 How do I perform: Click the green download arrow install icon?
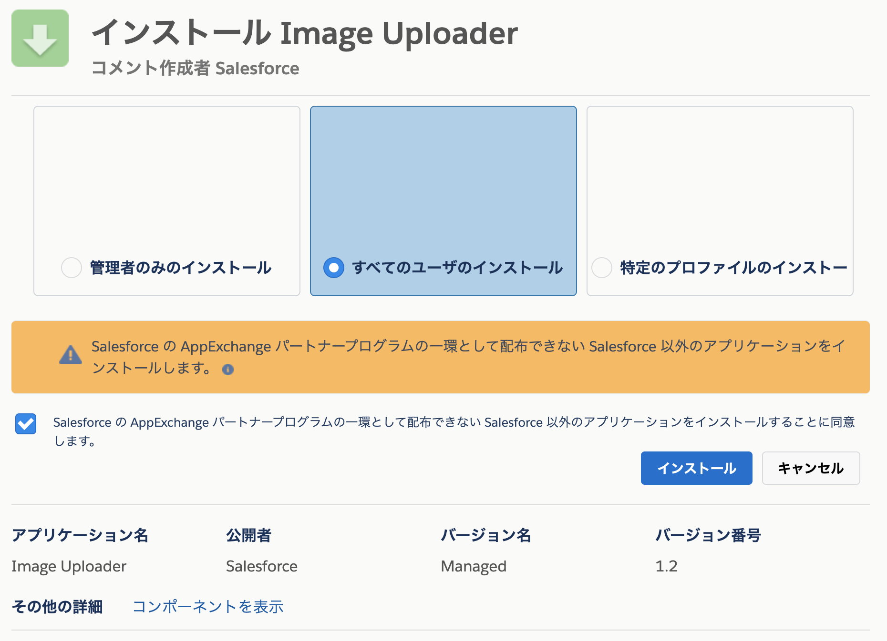coord(40,38)
